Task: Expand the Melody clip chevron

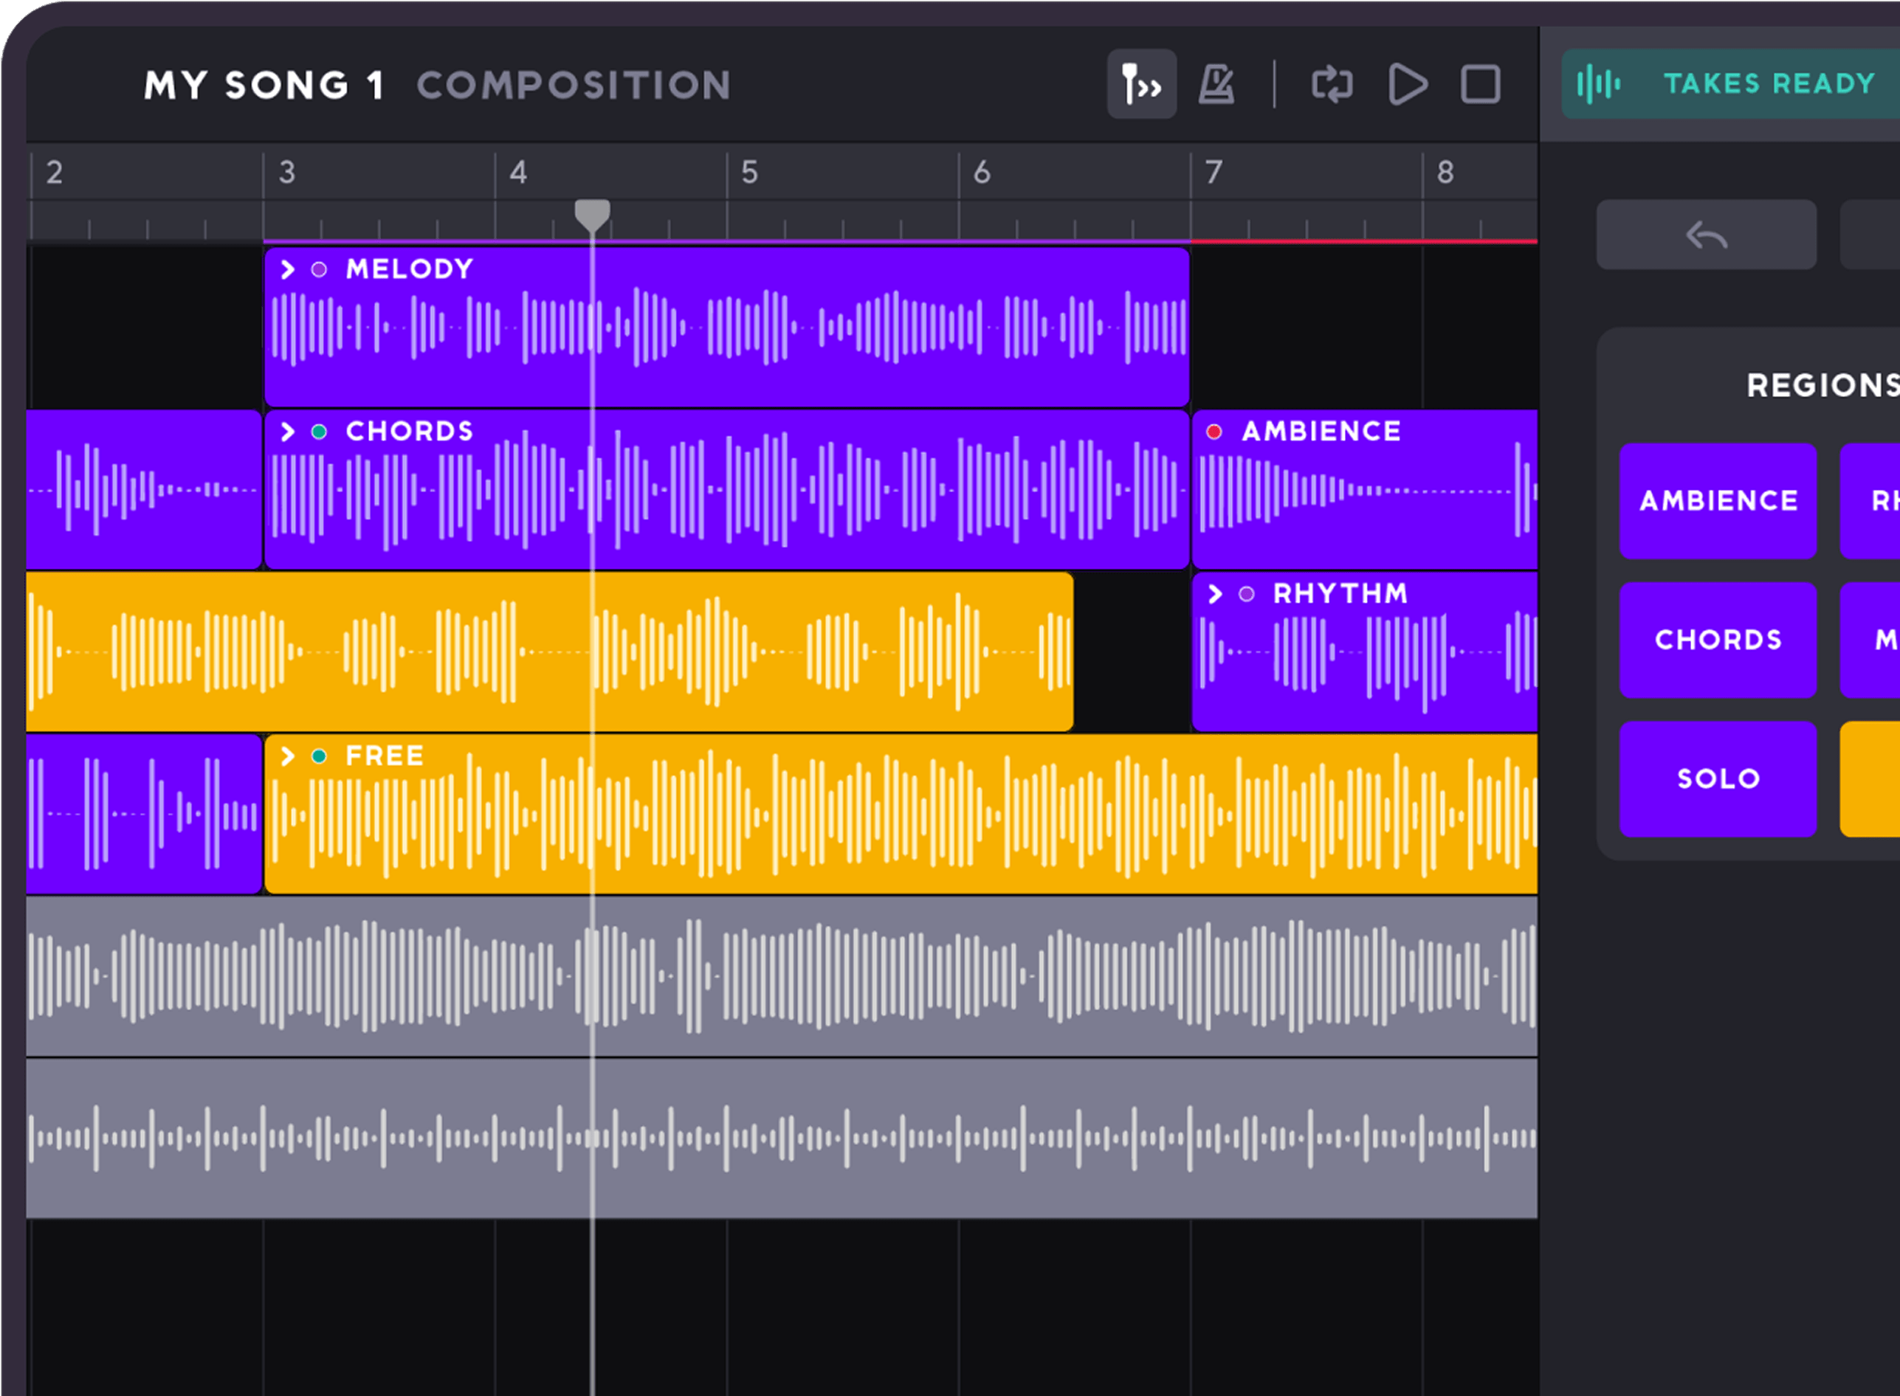Action: tap(287, 269)
